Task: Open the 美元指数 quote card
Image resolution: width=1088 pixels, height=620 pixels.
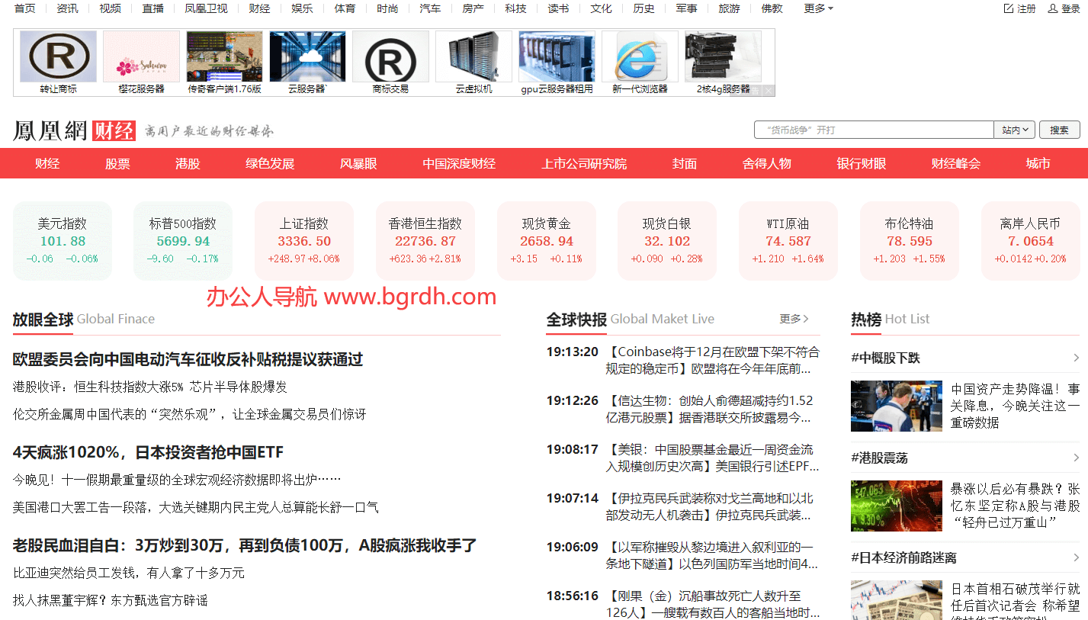Action: [63, 241]
